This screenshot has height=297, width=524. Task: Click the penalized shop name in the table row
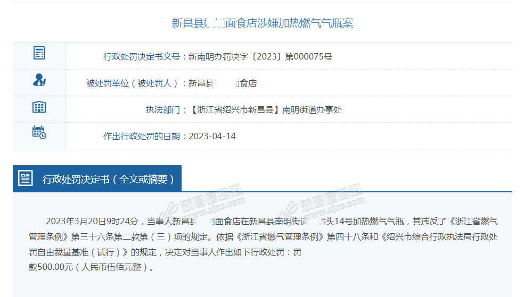(x=223, y=83)
